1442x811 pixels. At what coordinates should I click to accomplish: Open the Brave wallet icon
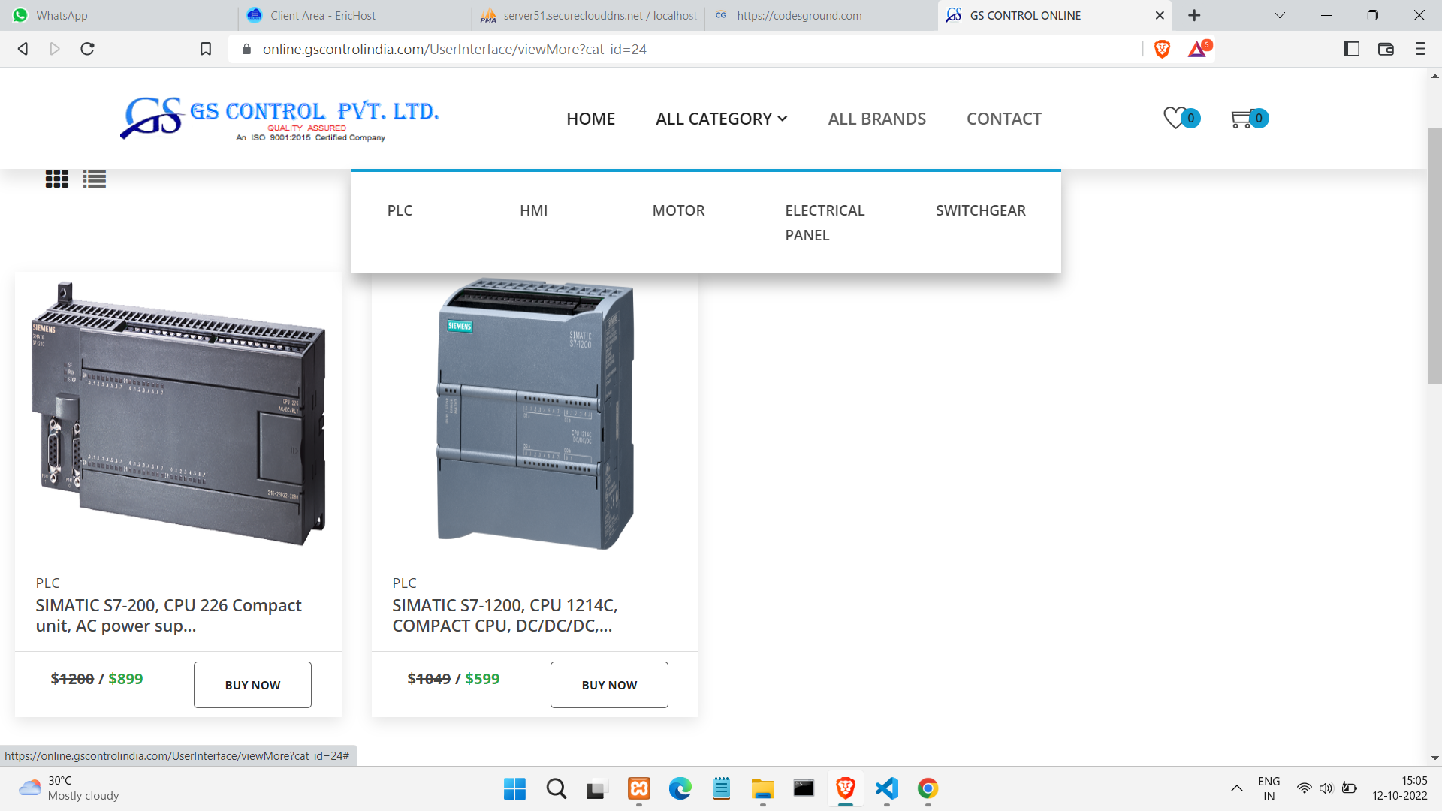pyautogui.click(x=1386, y=49)
